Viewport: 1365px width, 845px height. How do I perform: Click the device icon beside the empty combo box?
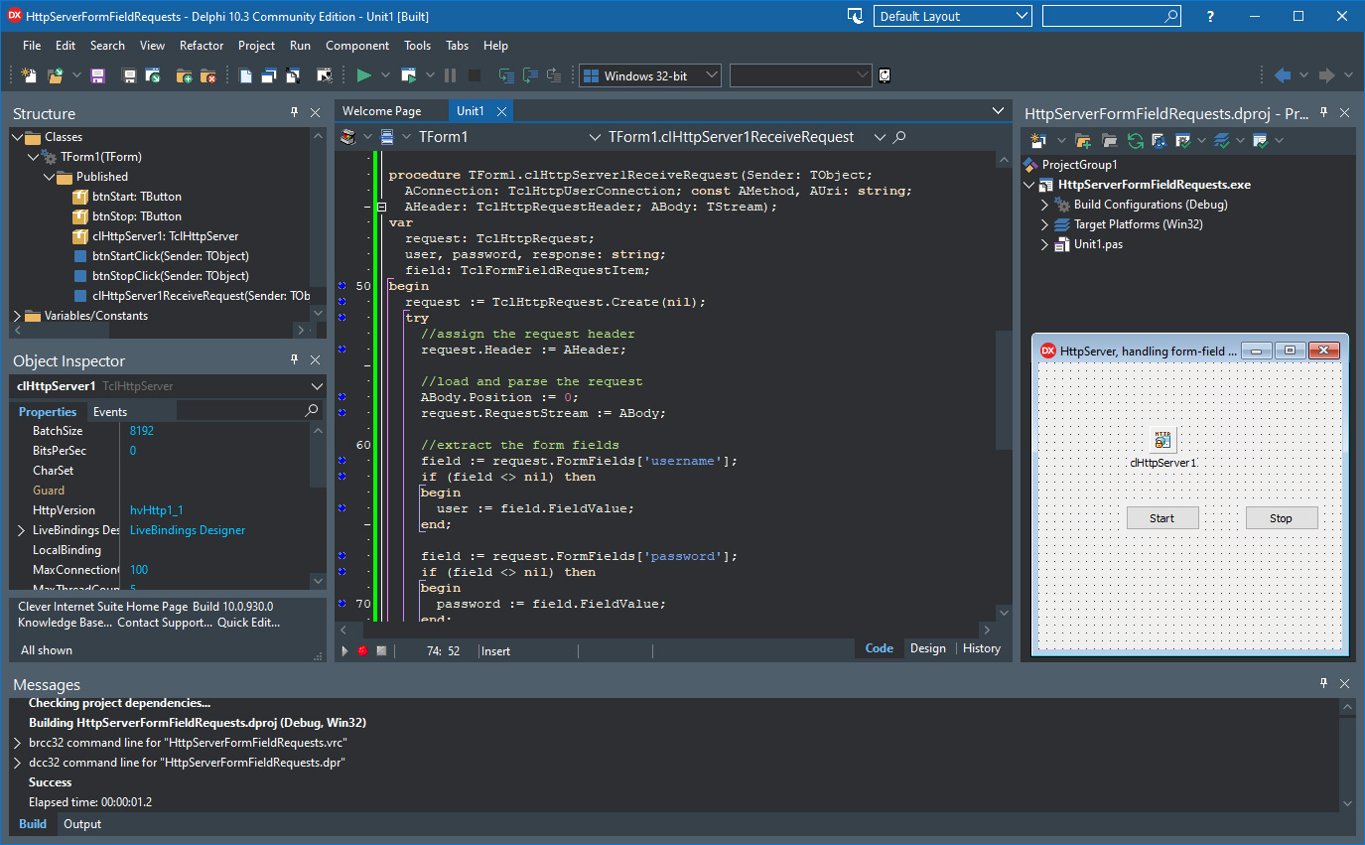coord(885,75)
